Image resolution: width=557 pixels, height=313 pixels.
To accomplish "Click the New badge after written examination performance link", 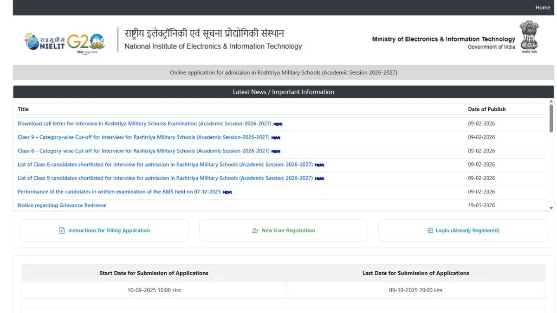I will [x=227, y=192].
